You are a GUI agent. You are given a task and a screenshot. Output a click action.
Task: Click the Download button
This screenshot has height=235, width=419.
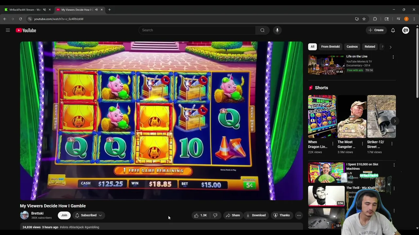click(256, 215)
